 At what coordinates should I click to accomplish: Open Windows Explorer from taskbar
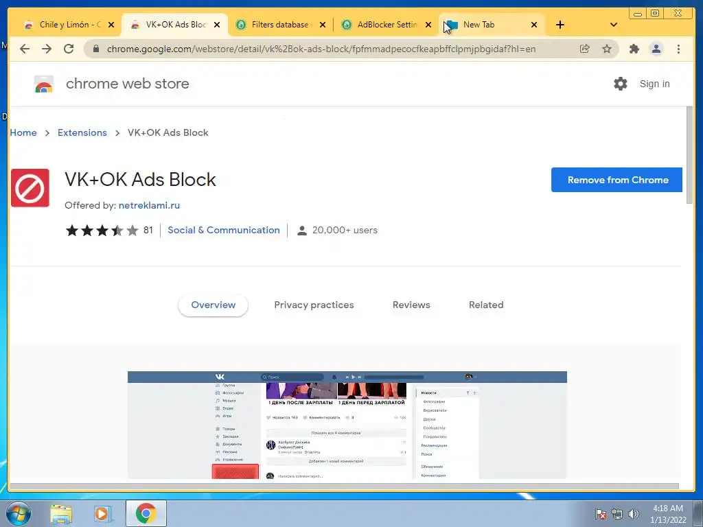61,513
